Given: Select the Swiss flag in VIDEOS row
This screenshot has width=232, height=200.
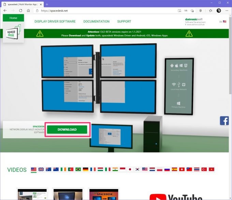Looking at the screenshot, I should (182, 169).
